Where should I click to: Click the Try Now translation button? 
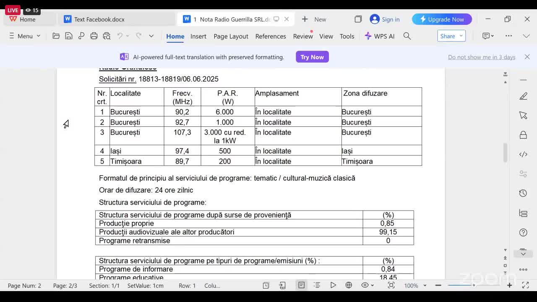pos(312,57)
